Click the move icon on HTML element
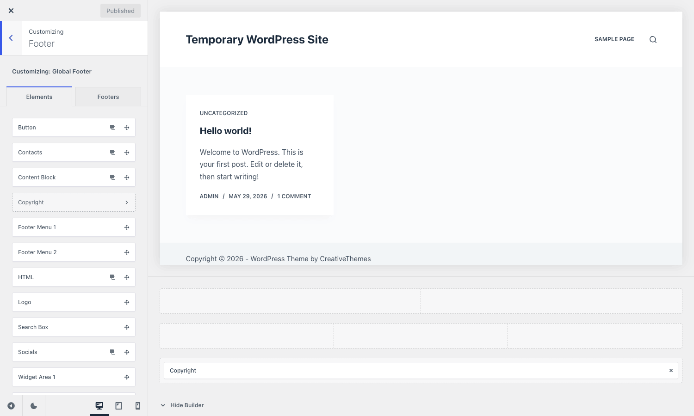Screen dimensions: 694x416 [x=127, y=277]
